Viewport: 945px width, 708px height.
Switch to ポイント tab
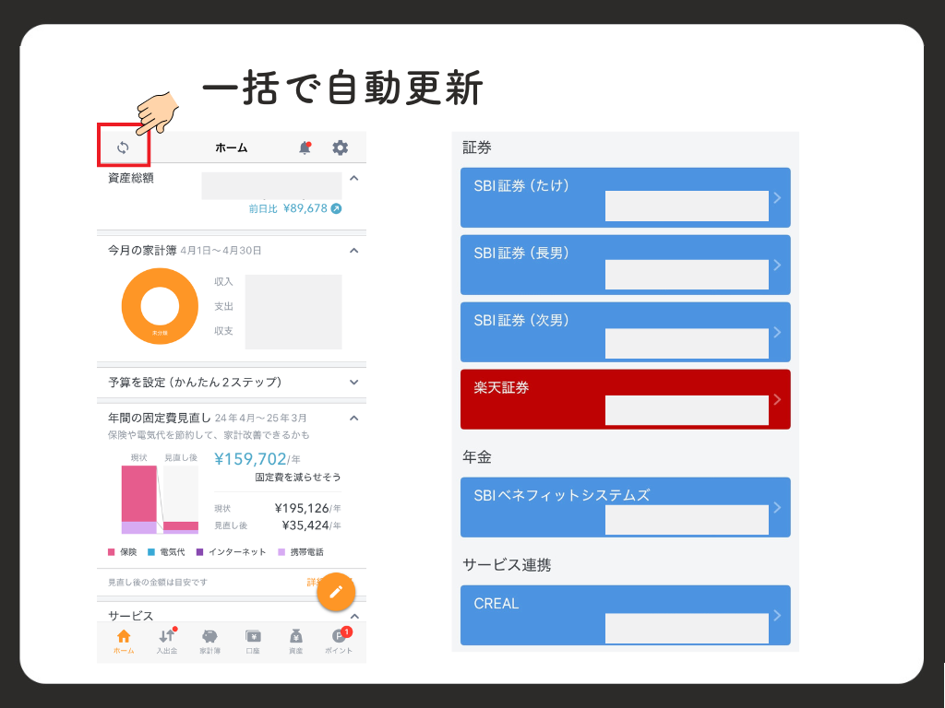pyautogui.click(x=339, y=642)
